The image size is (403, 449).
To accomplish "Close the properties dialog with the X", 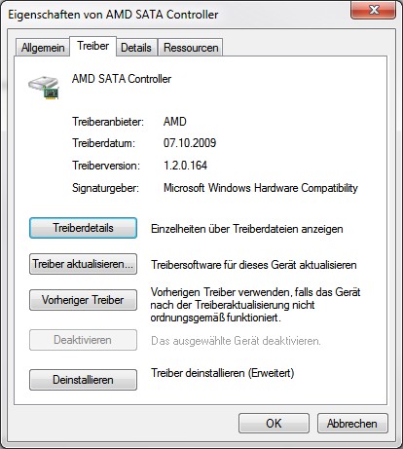I will coord(374,10).
